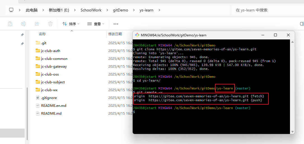Click ys-learn breadcrumb in address bar

click(x=146, y=10)
